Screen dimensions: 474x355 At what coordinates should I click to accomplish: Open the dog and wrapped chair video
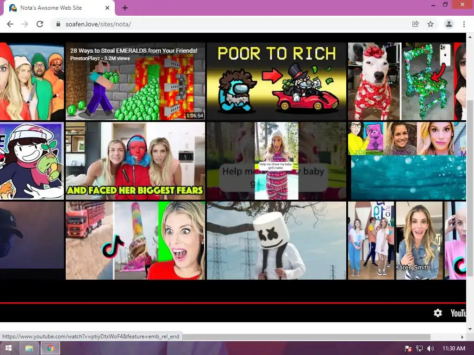(407, 81)
